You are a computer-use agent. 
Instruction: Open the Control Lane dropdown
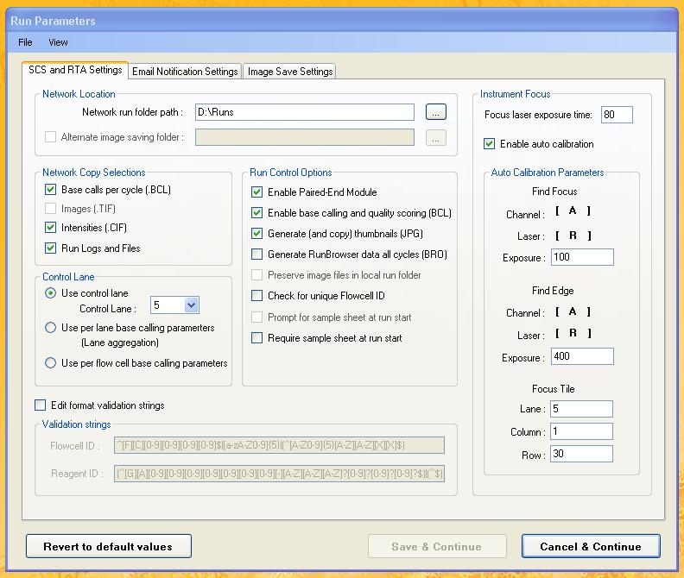191,305
